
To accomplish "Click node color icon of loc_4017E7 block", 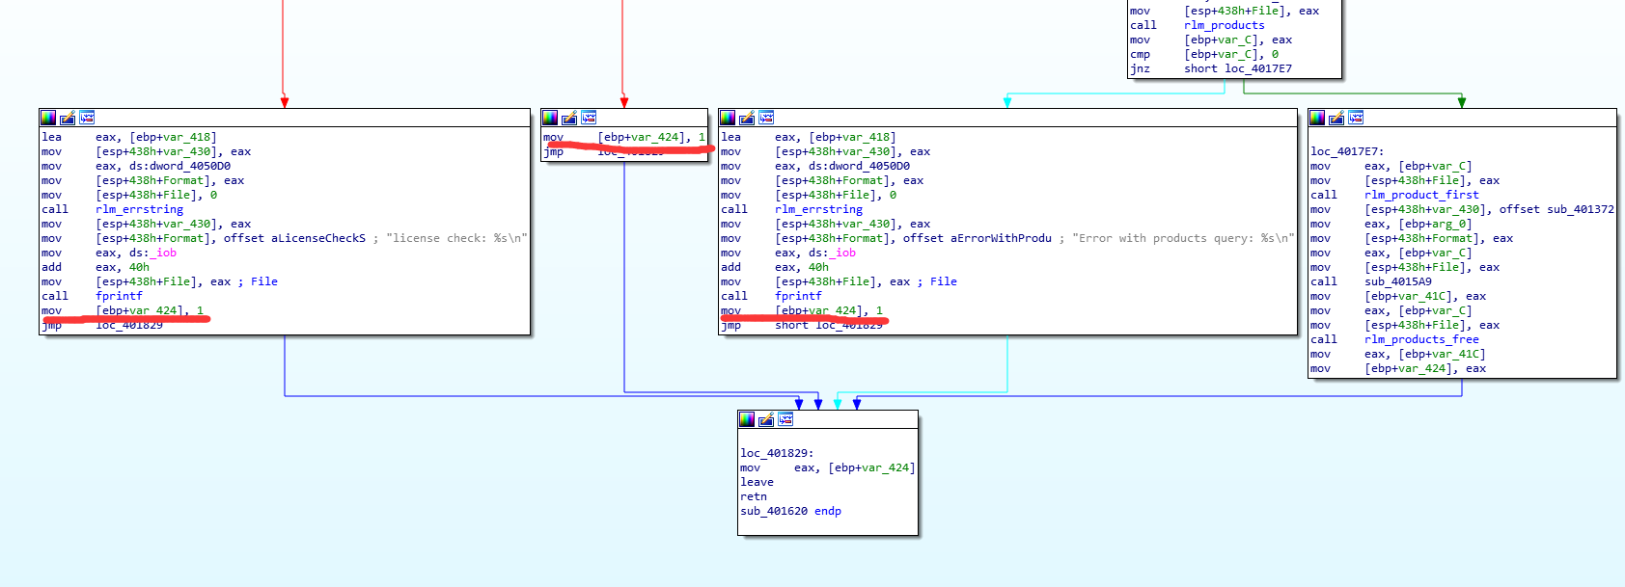I will pos(1317,118).
